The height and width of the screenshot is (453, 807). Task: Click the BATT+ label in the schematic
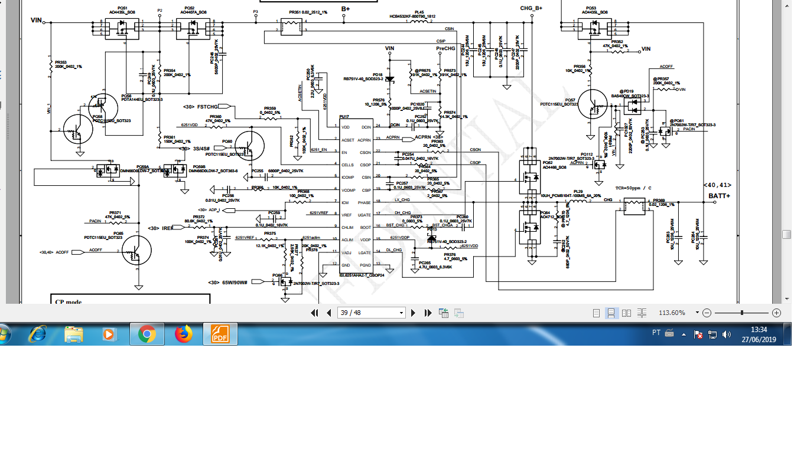(720, 195)
